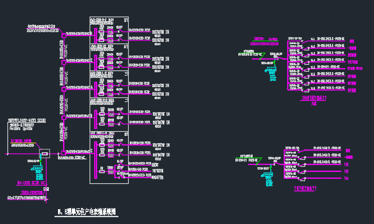
Task: Select the WL5 circuit label
Action: tap(313, 67)
